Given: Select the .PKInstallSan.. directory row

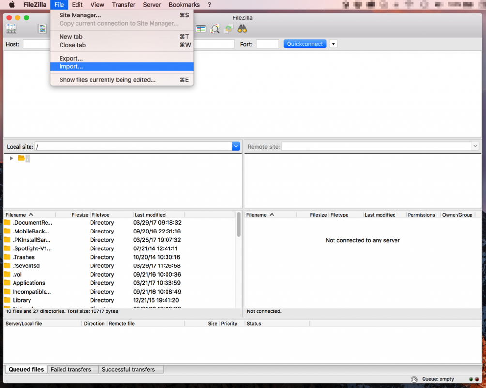Looking at the screenshot, I should point(120,240).
